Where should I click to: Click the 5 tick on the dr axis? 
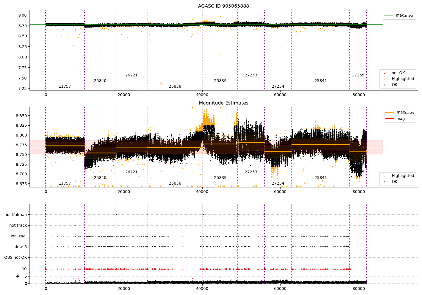[x=26, y=276]
